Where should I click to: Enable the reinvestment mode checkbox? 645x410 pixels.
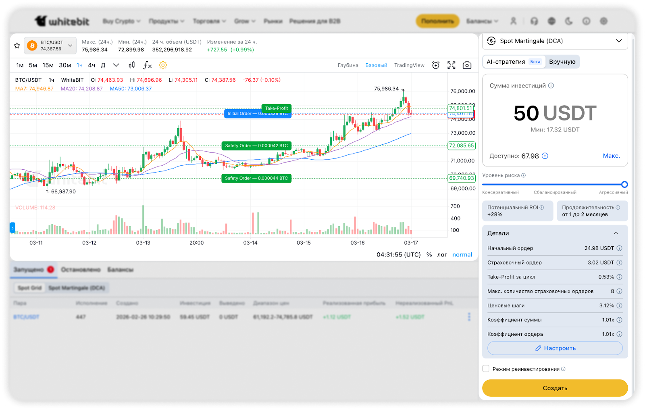click(486, 369)
